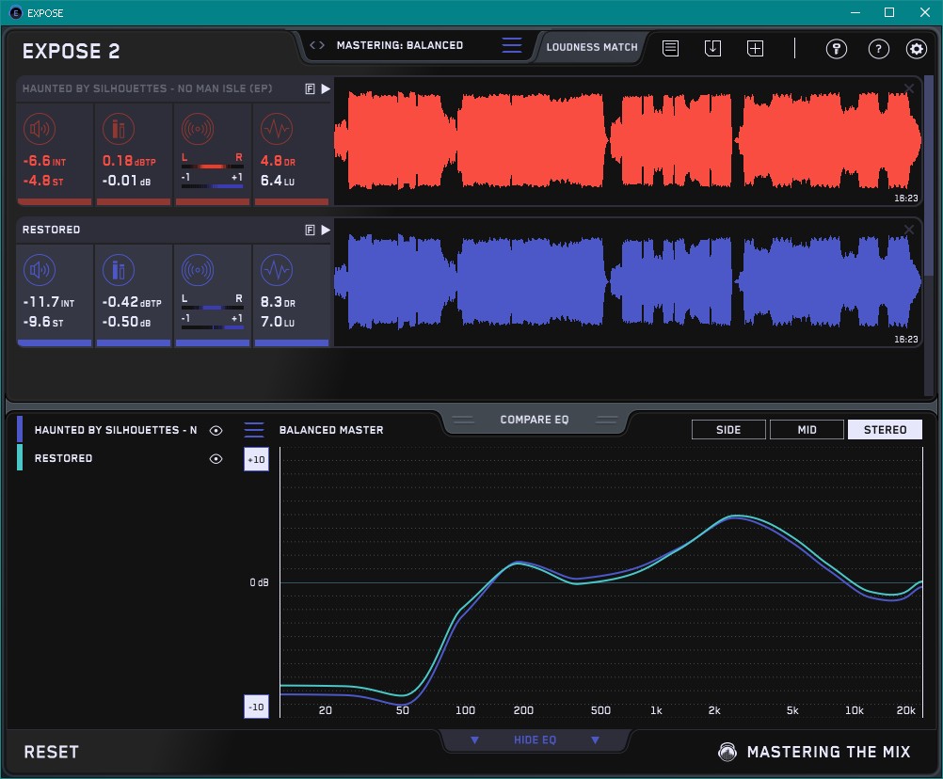Toggle Loudness Match
The height and width of the screenshot is (779, 943).
(591, 46)
